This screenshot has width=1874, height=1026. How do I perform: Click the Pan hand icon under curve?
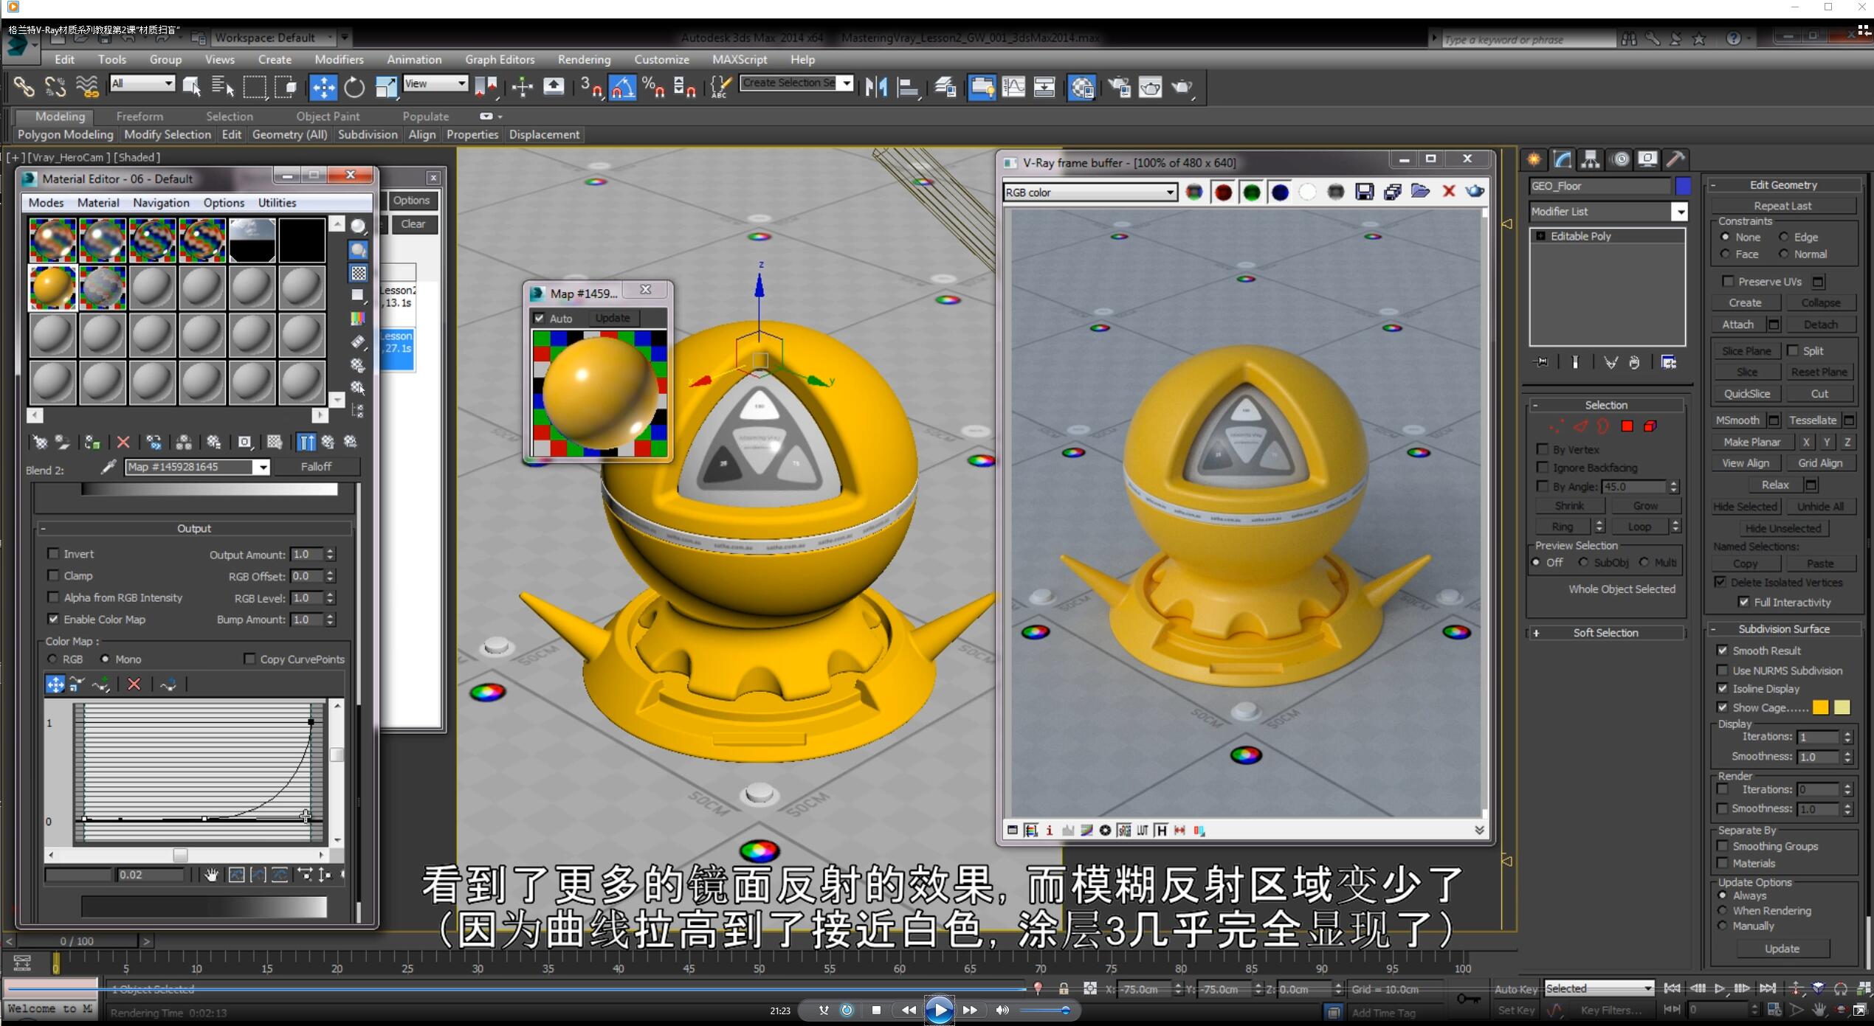(x=212, y=875)
